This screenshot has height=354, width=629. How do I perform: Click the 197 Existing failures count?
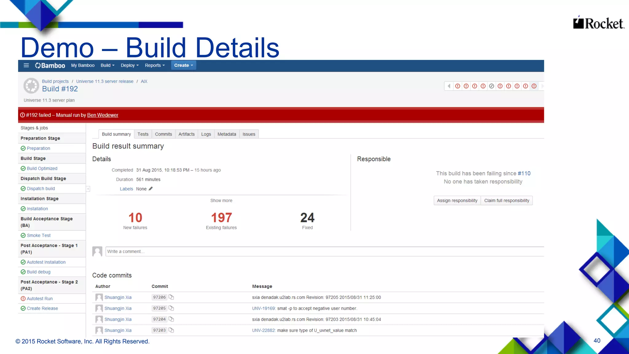[221, 218]
